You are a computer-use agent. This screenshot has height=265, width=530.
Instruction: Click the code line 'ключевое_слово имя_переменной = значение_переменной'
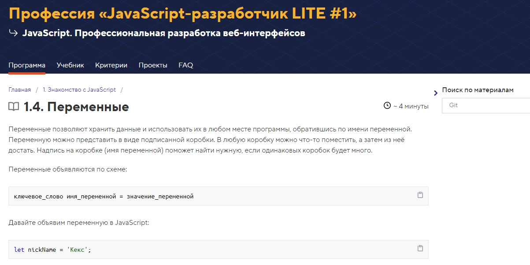coord(104,197)
